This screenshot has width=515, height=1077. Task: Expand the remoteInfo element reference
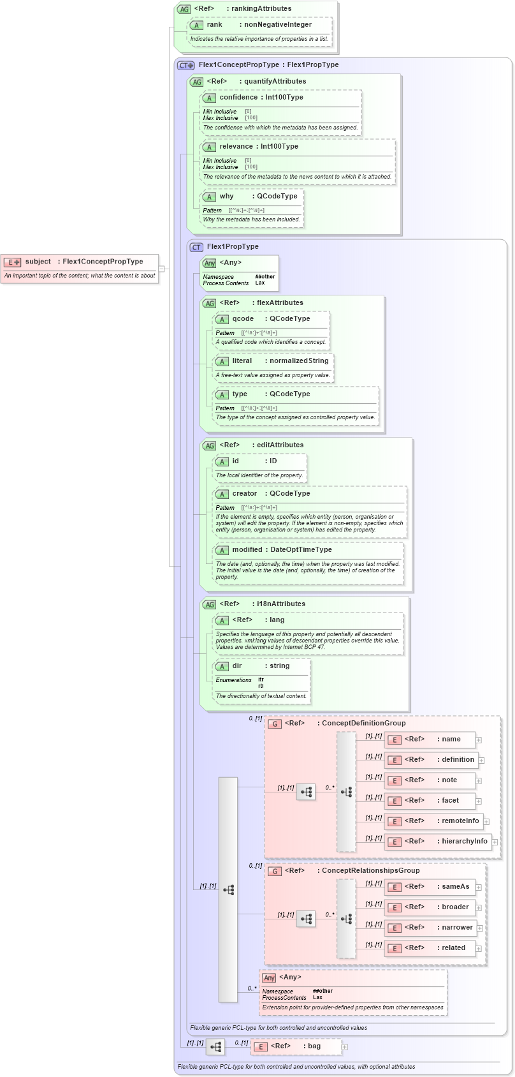[x=486, y=822]
